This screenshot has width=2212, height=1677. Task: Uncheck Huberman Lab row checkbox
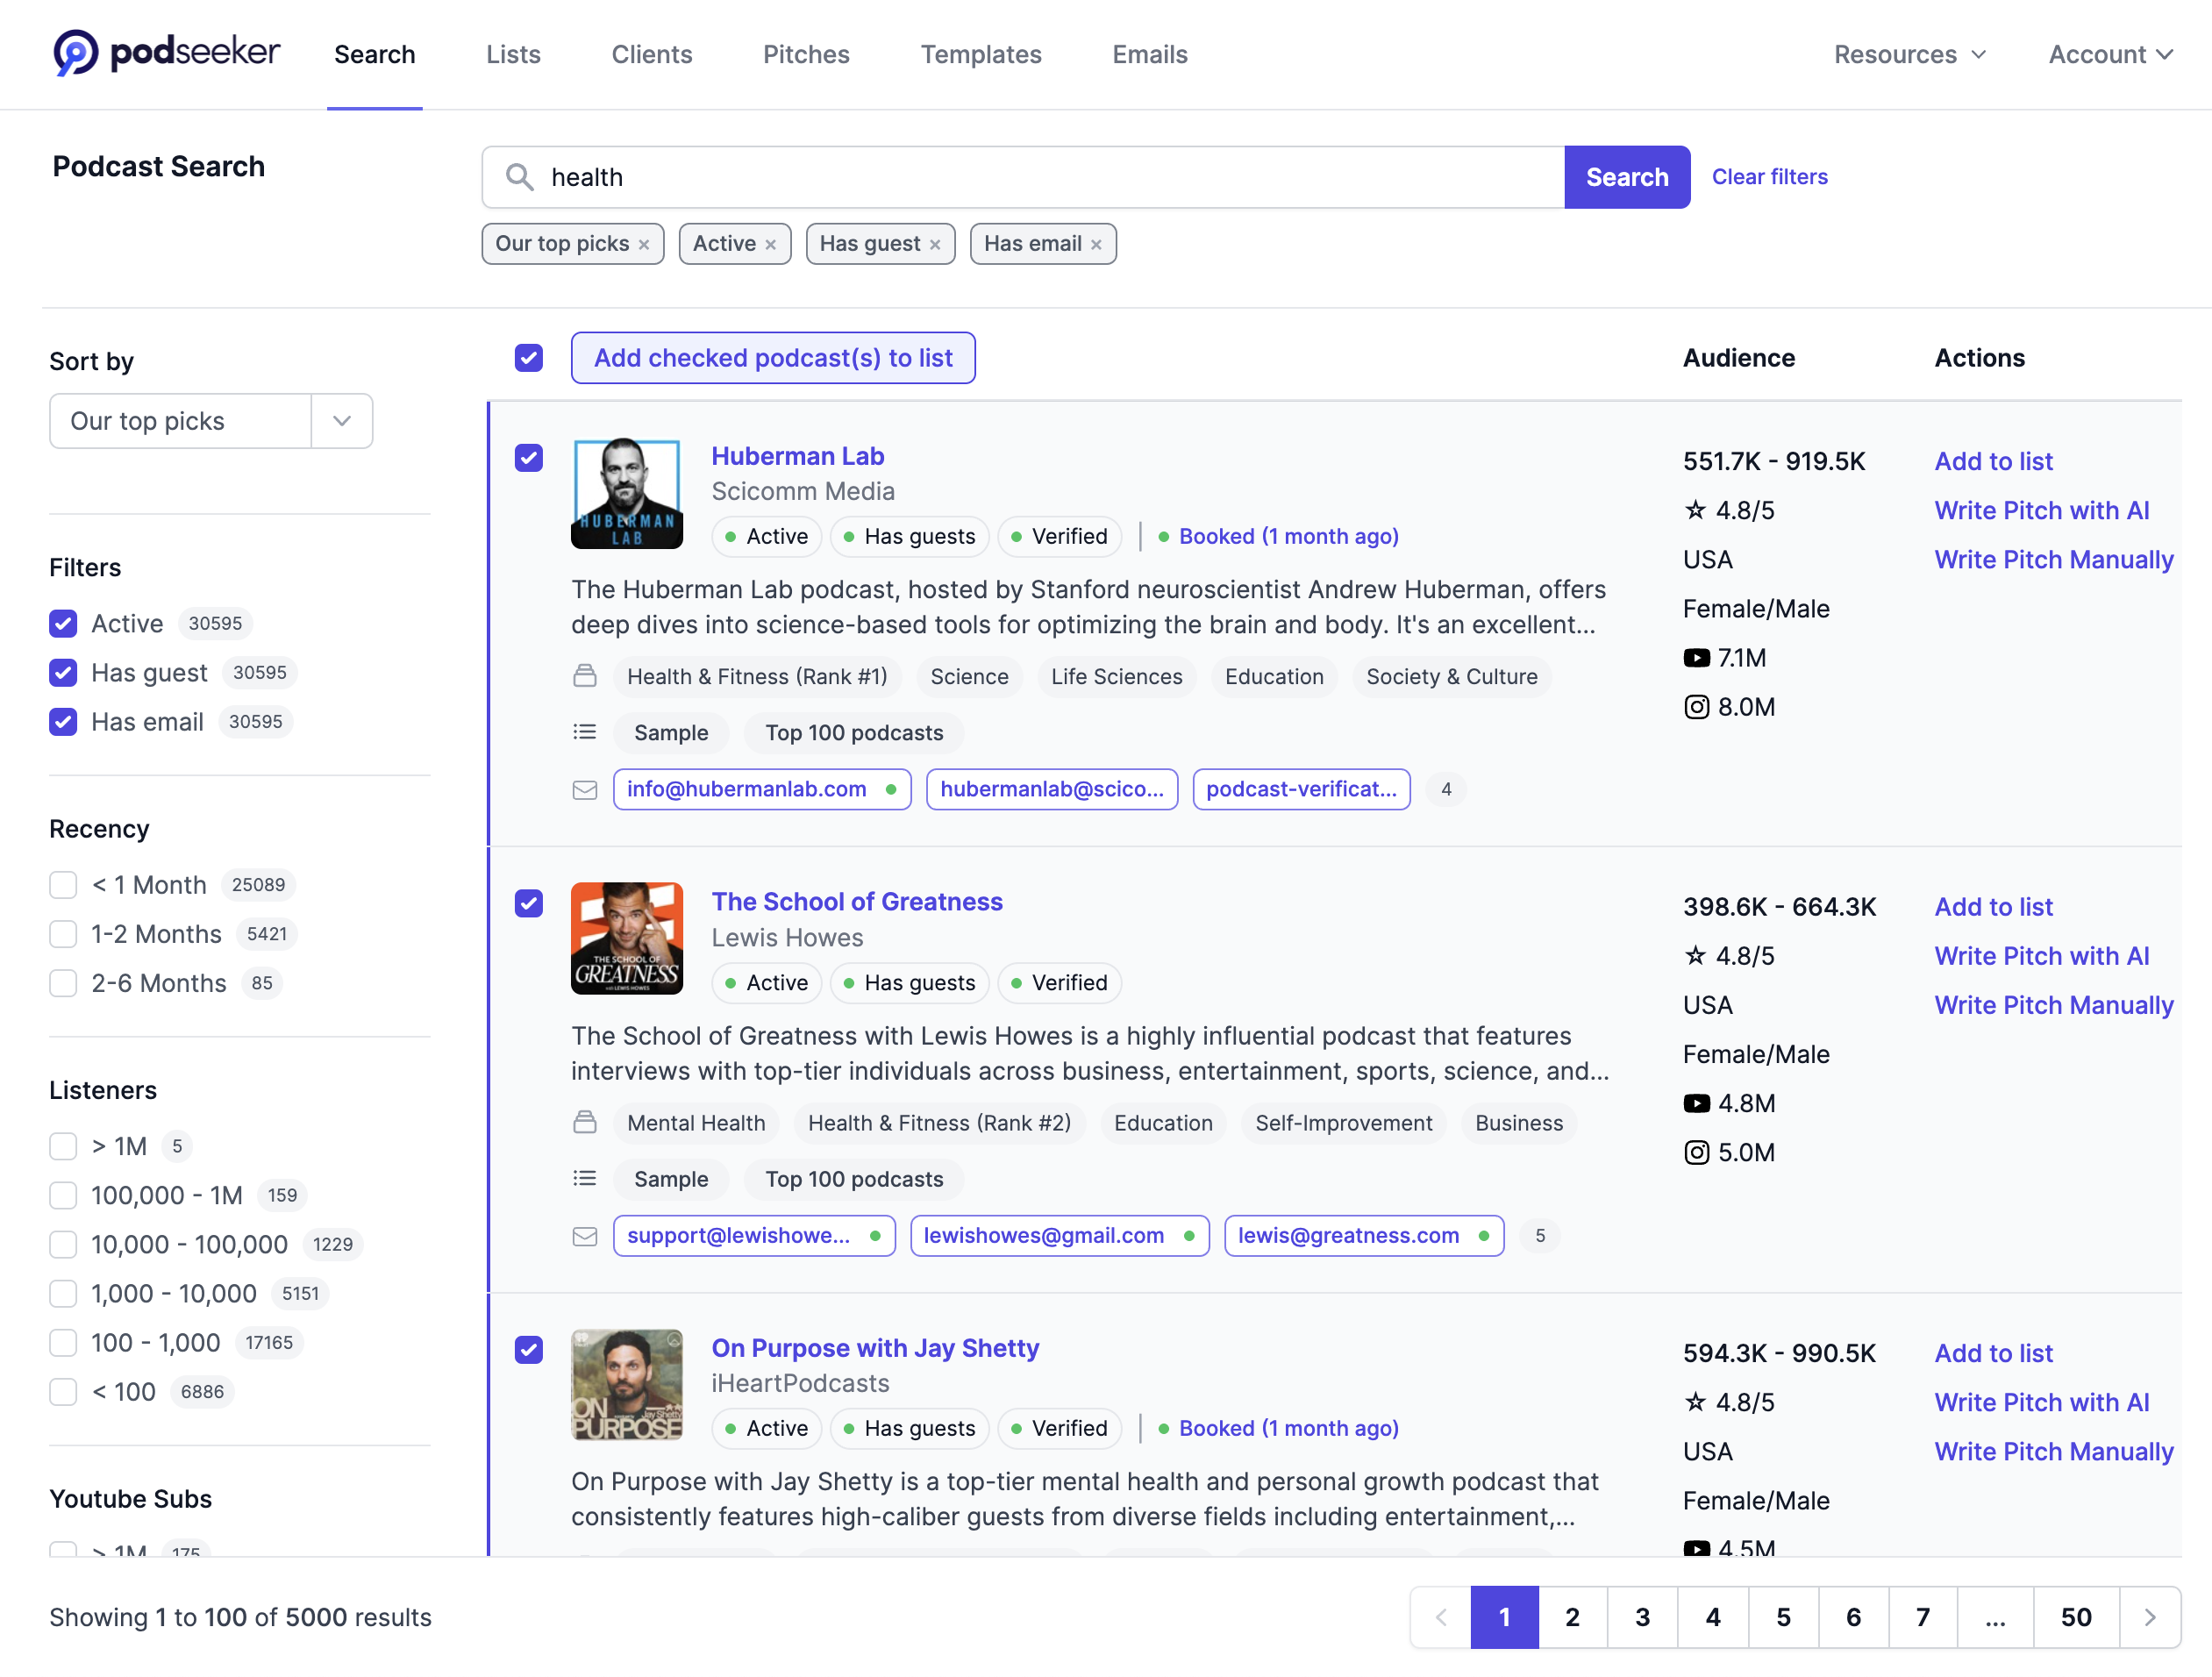529,458
